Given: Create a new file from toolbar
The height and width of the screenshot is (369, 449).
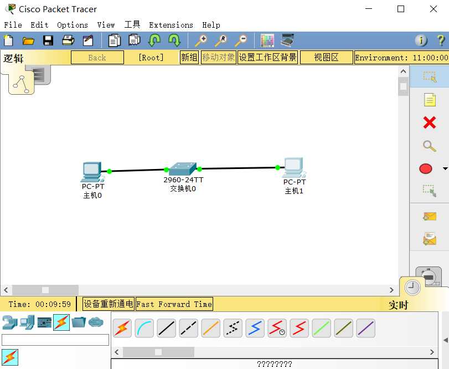Looking at the screenshot, I should point(8,40).
